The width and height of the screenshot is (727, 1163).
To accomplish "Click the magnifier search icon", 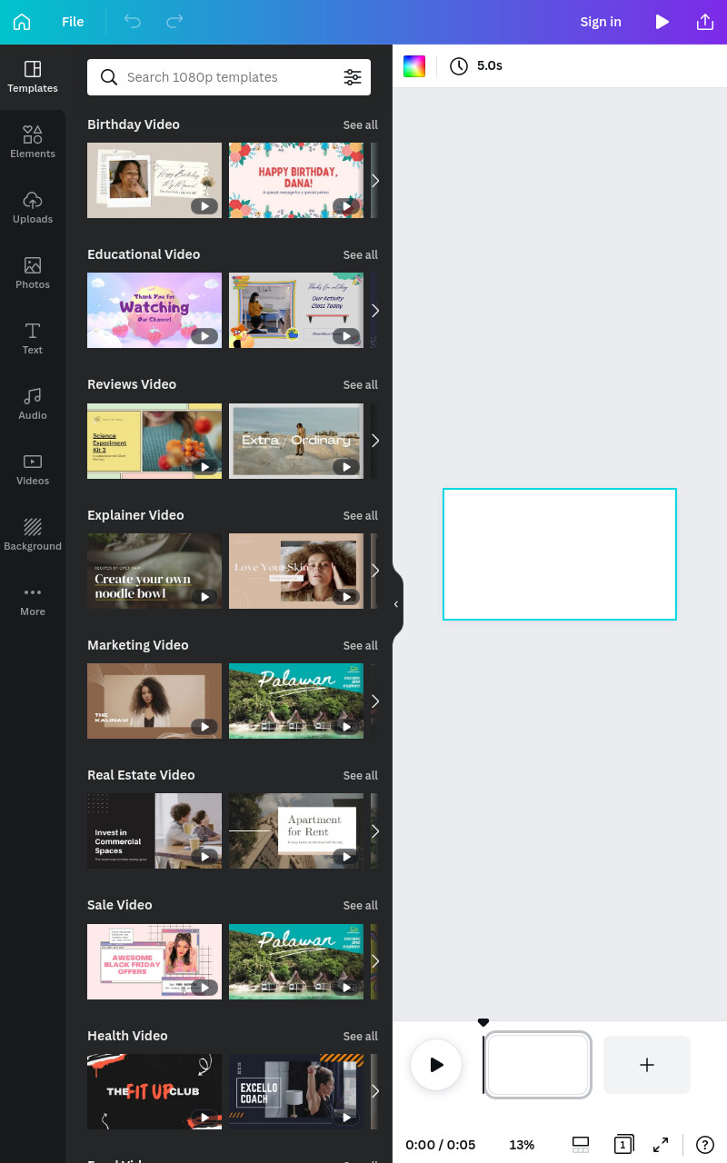I will [x=109, y=77].
